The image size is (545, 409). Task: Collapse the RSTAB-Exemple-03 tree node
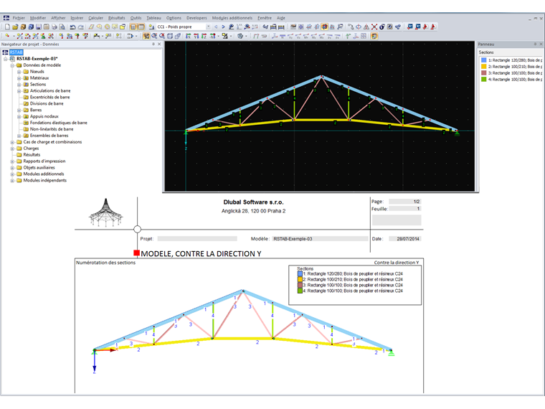[6, 59]
